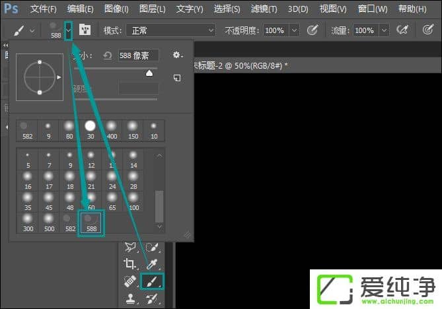
Task: Toggle pressure for opacity button
Action: [x=313, y=30]
